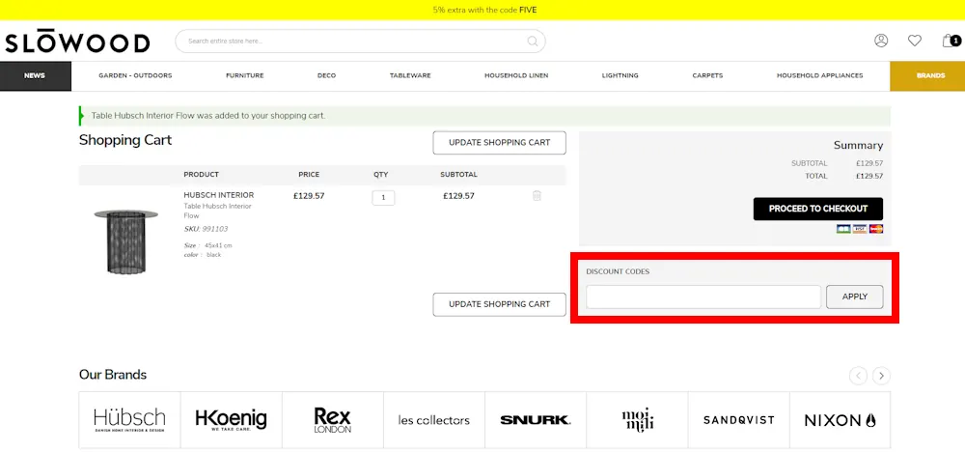This screenshot has width=965, height=452.
Task: Click the Our Brands heading
Action: tap(113, 375)
